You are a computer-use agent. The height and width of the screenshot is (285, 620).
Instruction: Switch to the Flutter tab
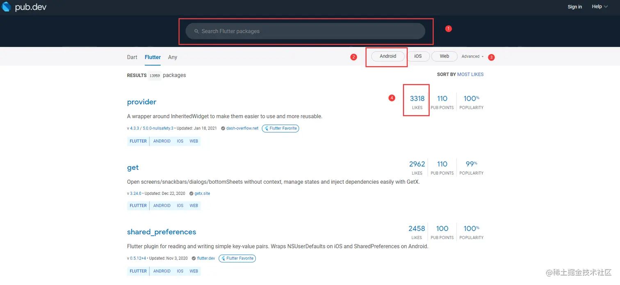pos(153,57)
